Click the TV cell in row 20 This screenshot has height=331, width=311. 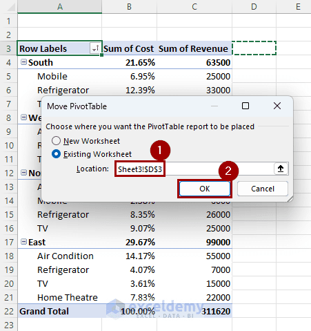coord(60,283)
